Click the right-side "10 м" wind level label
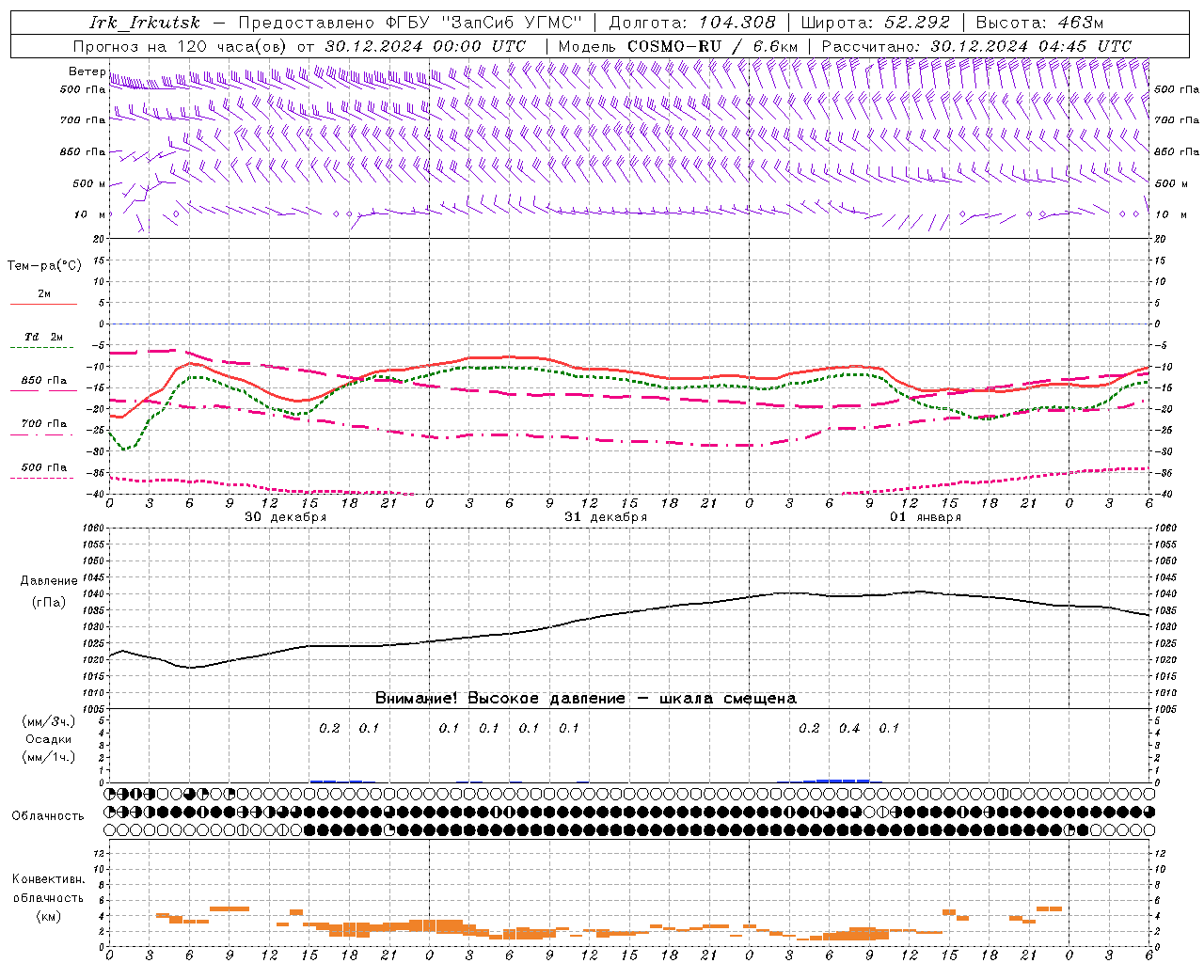 pos(1169,214)
